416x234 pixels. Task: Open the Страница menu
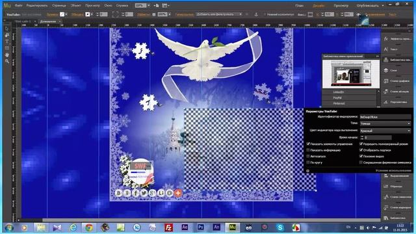click(x=59, y=5)
